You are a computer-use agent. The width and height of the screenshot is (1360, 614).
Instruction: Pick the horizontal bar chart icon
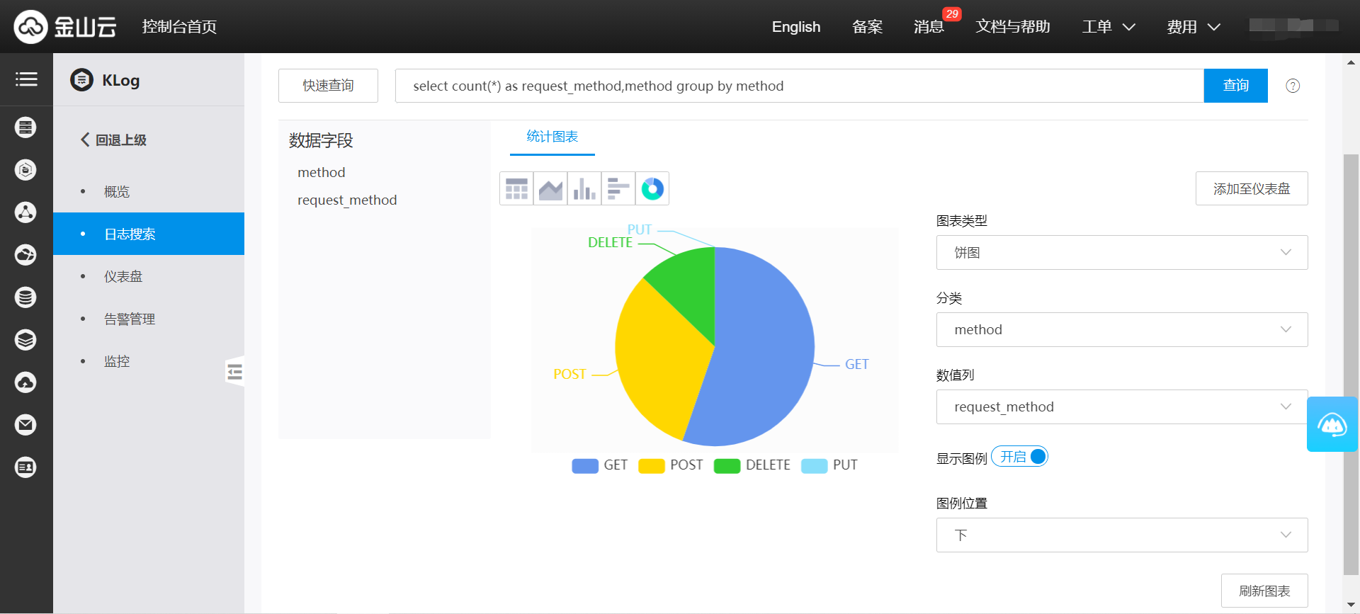click(x=618, y=189)
